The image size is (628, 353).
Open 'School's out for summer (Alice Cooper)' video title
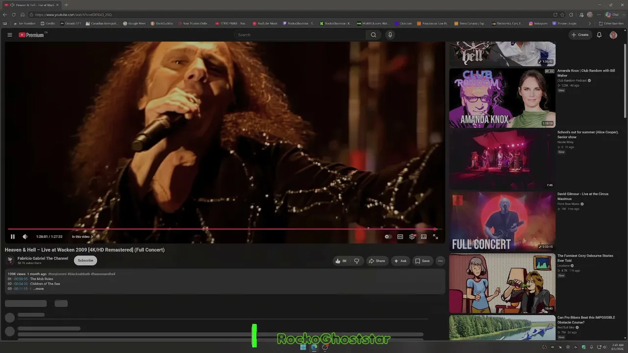588,134
